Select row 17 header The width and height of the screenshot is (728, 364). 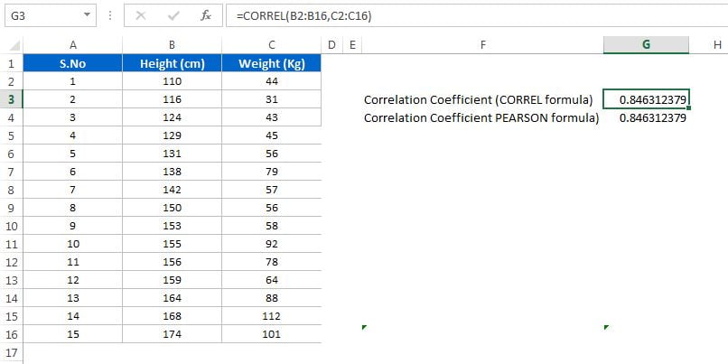12,352
